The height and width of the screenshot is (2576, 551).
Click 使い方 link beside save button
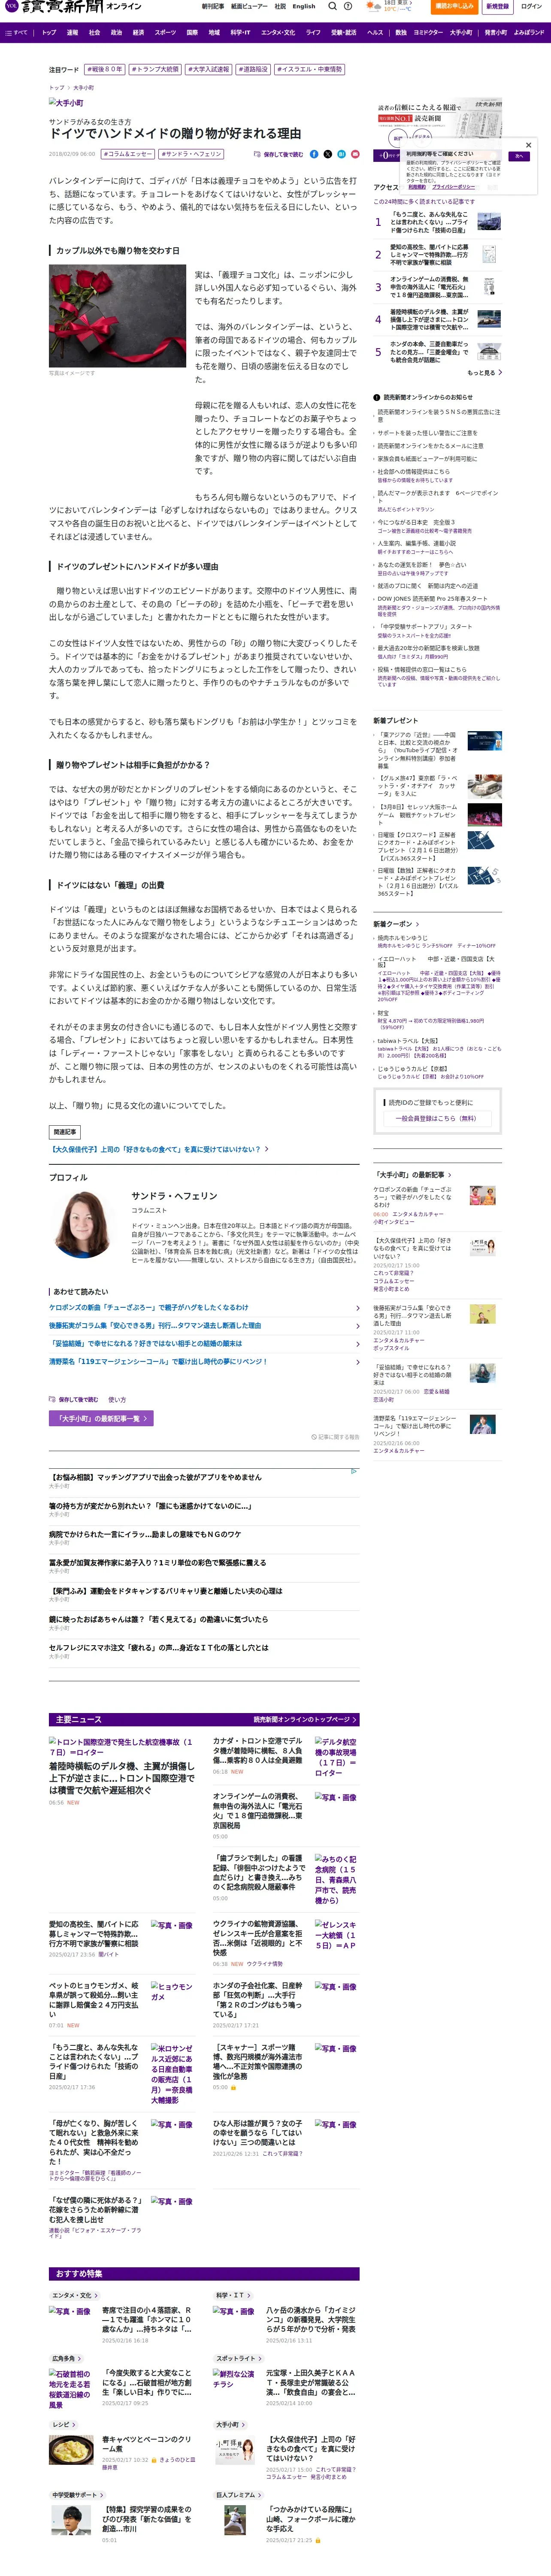(x=117, y=1399)
